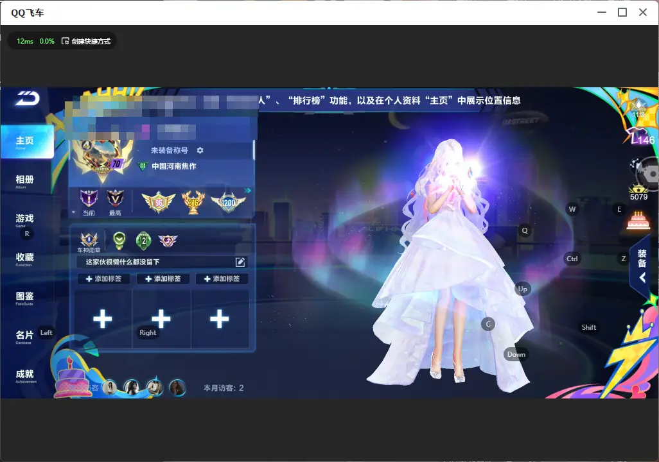Open the third visitor avatar
Image resolution: width=659 pixels, height=462 pixels.
[155, 387]
